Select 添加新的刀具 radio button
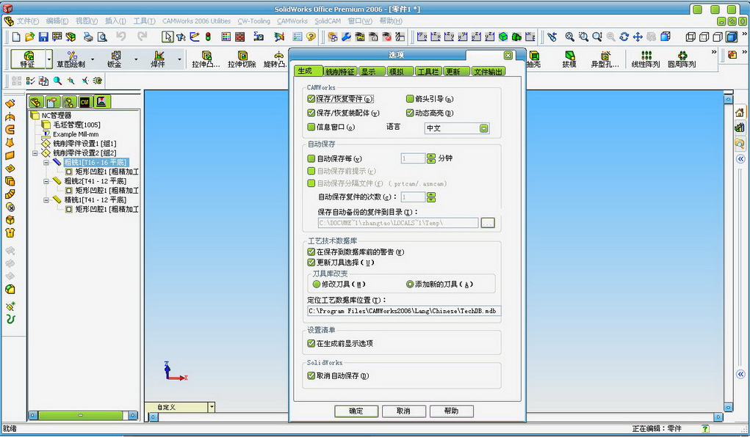 tap(410, 284)
